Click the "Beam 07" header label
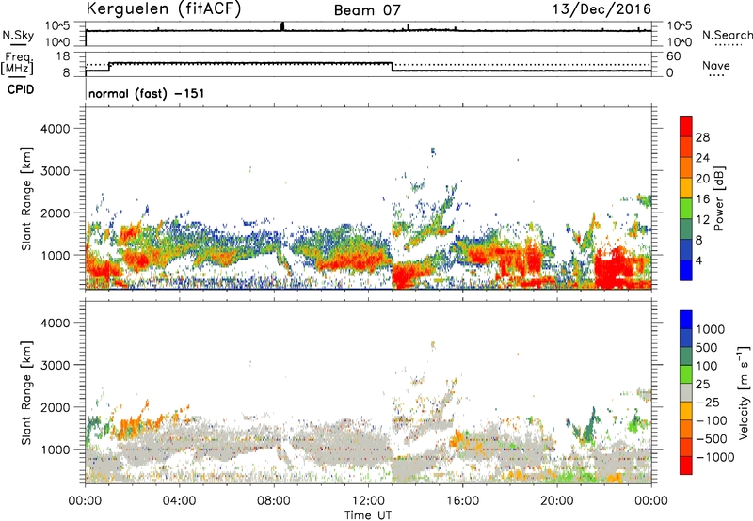 pos(367,10)
